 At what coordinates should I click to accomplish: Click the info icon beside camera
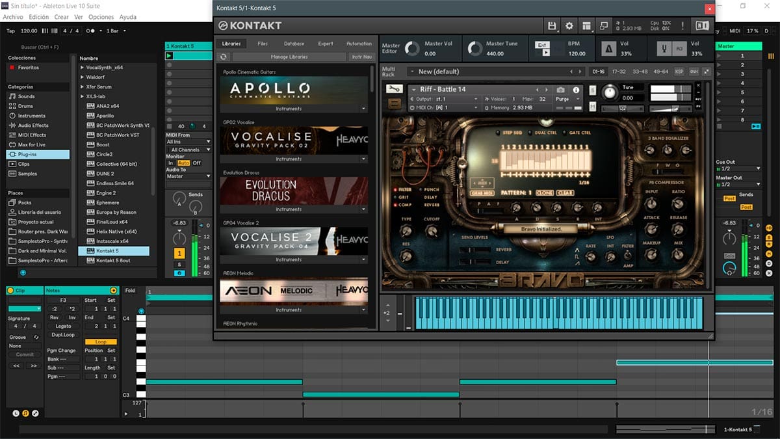(x=576, y=90)
